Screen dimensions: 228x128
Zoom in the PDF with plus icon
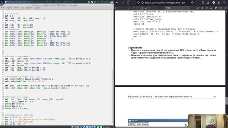[x=163, y=8]
